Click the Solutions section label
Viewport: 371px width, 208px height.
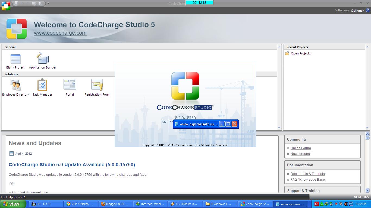(x=11, y=74)
